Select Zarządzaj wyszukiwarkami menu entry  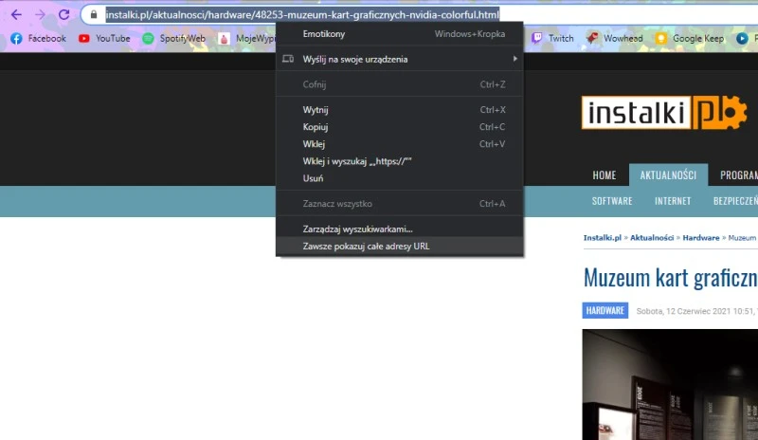(399, 229)
